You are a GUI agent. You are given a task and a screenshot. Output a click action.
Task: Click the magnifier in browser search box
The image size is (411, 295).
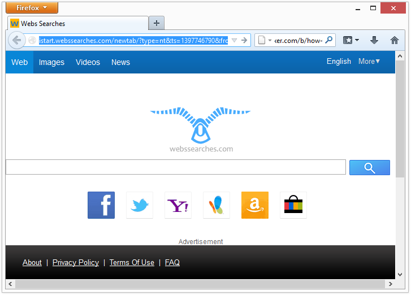[x=329, y=40]
